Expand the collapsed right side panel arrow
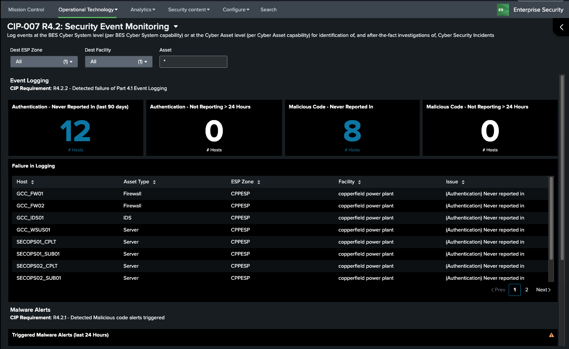Image resolution: width=569 pixels, height=349 pixels. pyautogui.click(x=561, y=27)
